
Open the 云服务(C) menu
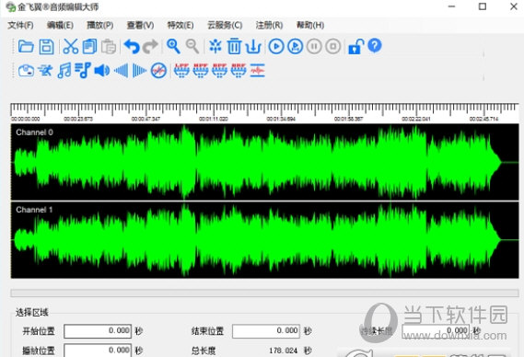(x=225, y=25)
